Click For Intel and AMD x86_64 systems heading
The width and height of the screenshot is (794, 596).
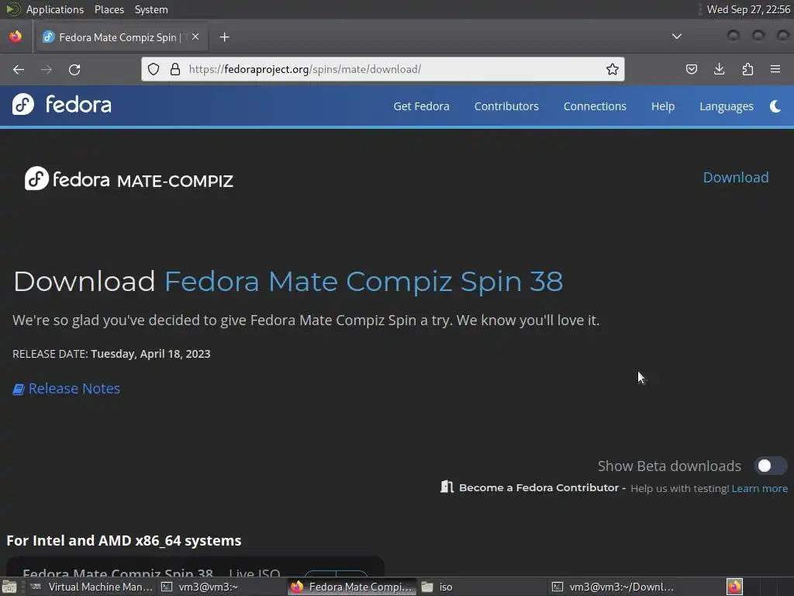point(124,541)
